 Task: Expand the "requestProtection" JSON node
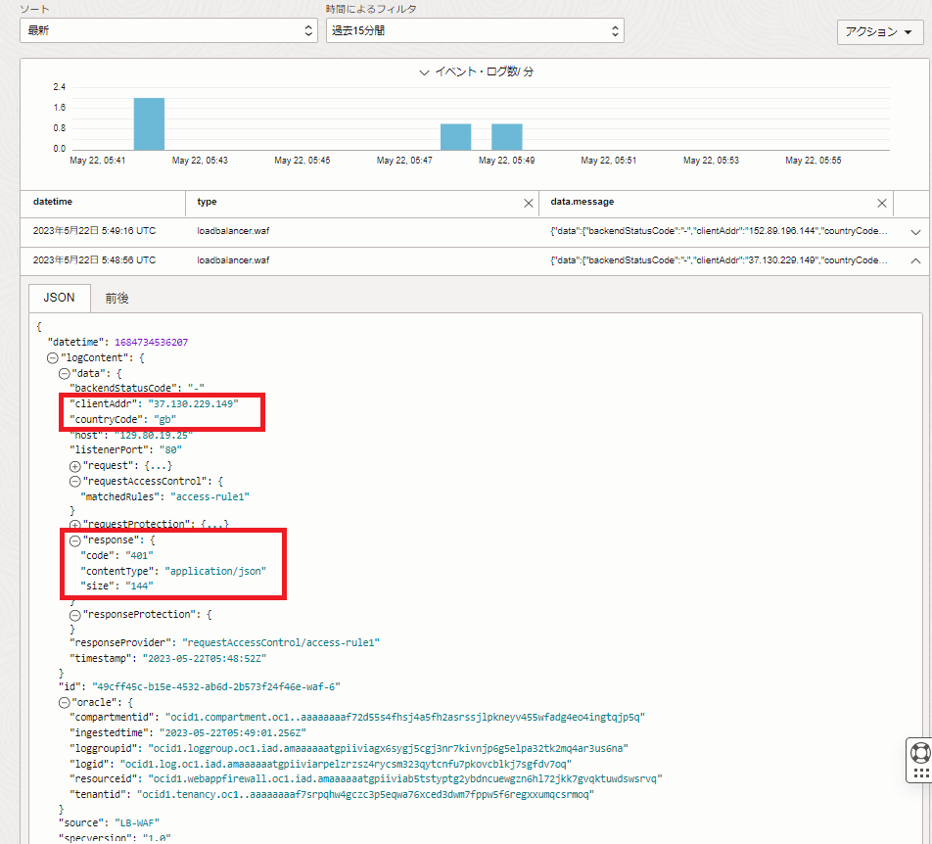(74, 525)
